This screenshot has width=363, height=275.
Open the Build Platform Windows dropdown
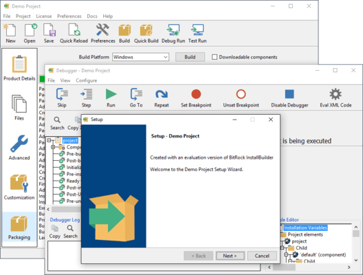coord(140,57)
